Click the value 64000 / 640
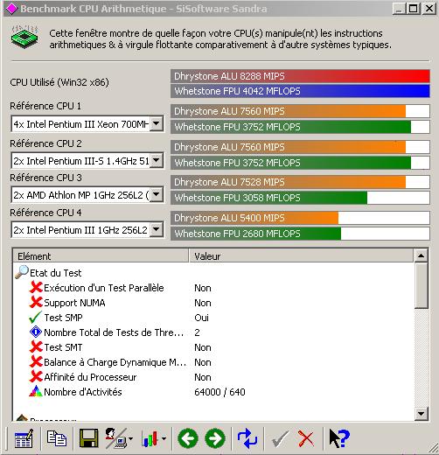 219,392
